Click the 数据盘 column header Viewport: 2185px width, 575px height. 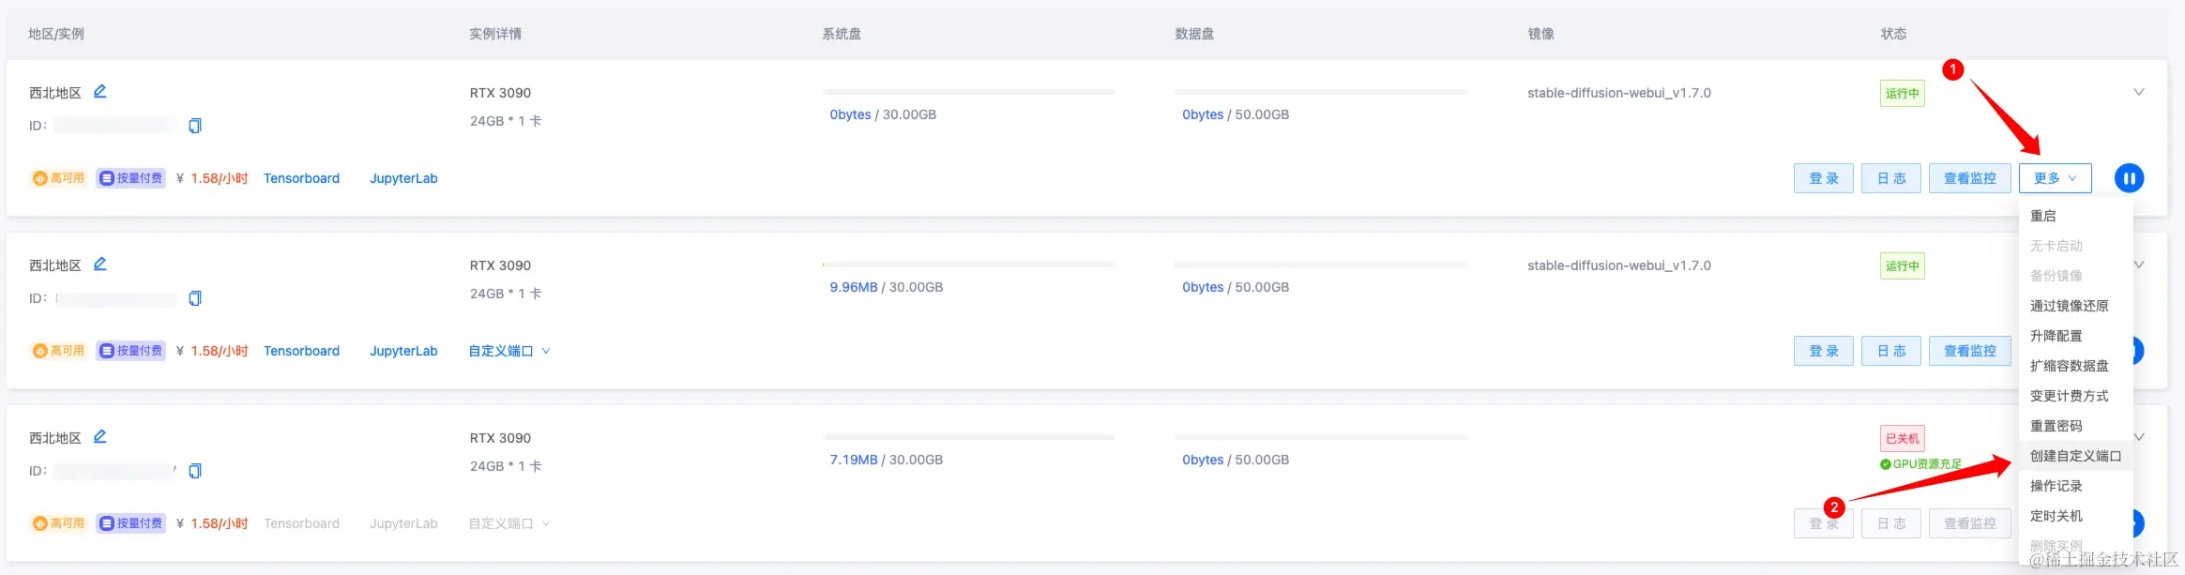(1194, 34)
